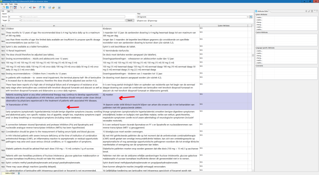Image resolution: width=319 pixels, height=175 pixels.
Task: Click the scroll up arrow of segment table
Action: click(253, 26)
